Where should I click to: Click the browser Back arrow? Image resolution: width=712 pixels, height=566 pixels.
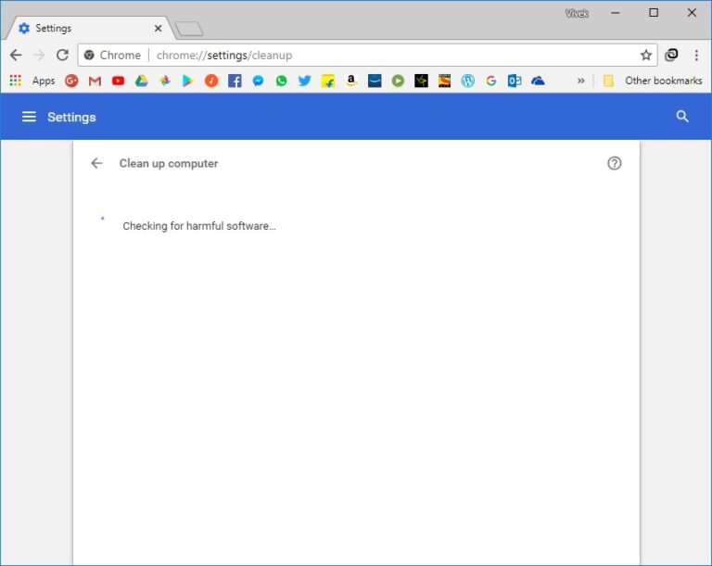tap(16, 56)
